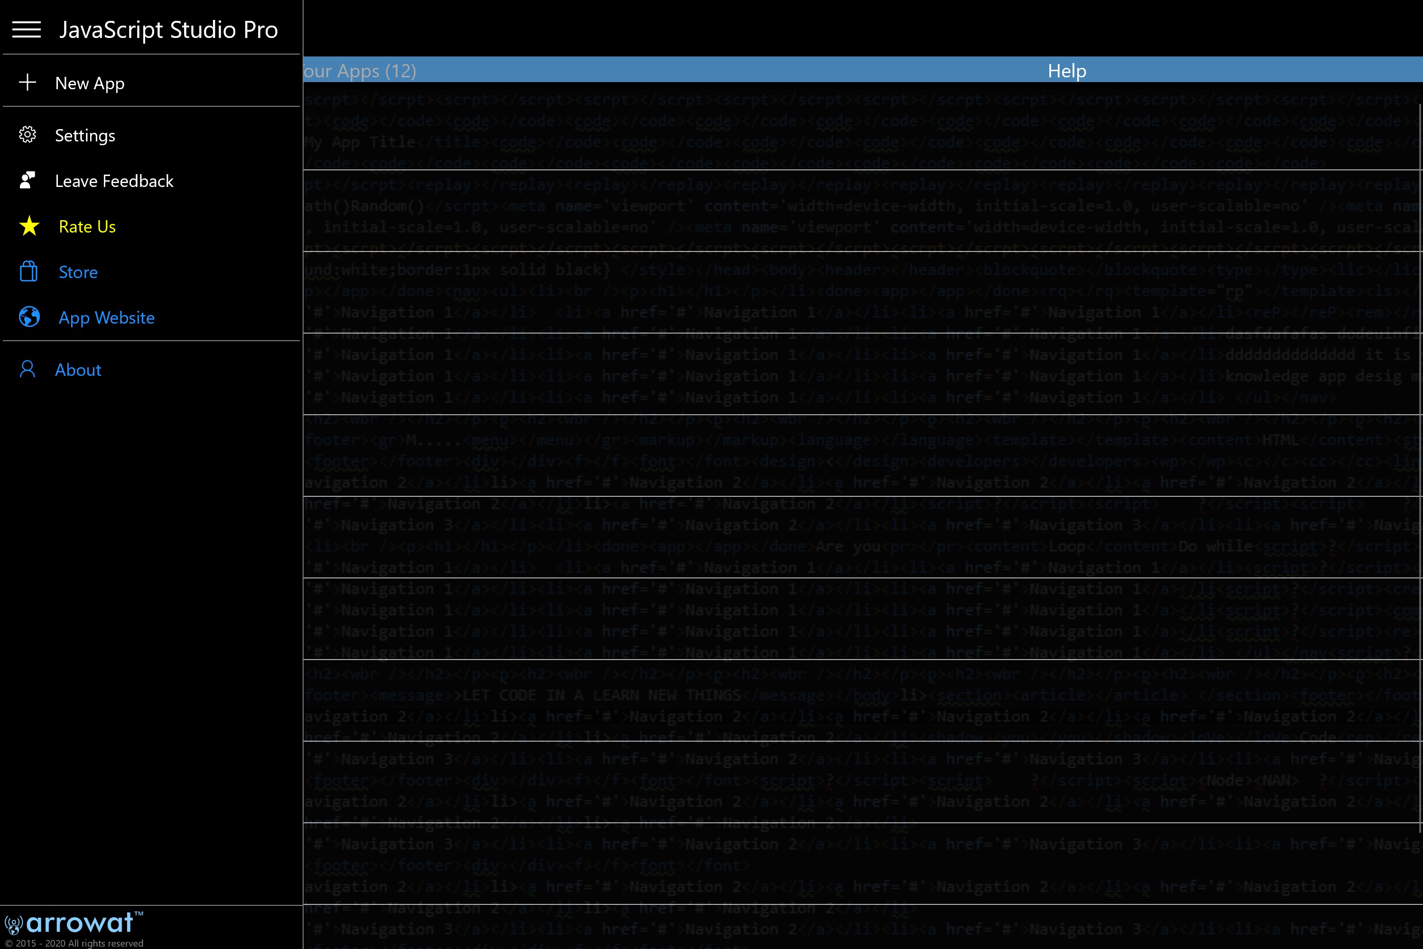Screen dimensions: 1423x949
Task: Click the Leave Feedback person icon
Action: [27, 180]
